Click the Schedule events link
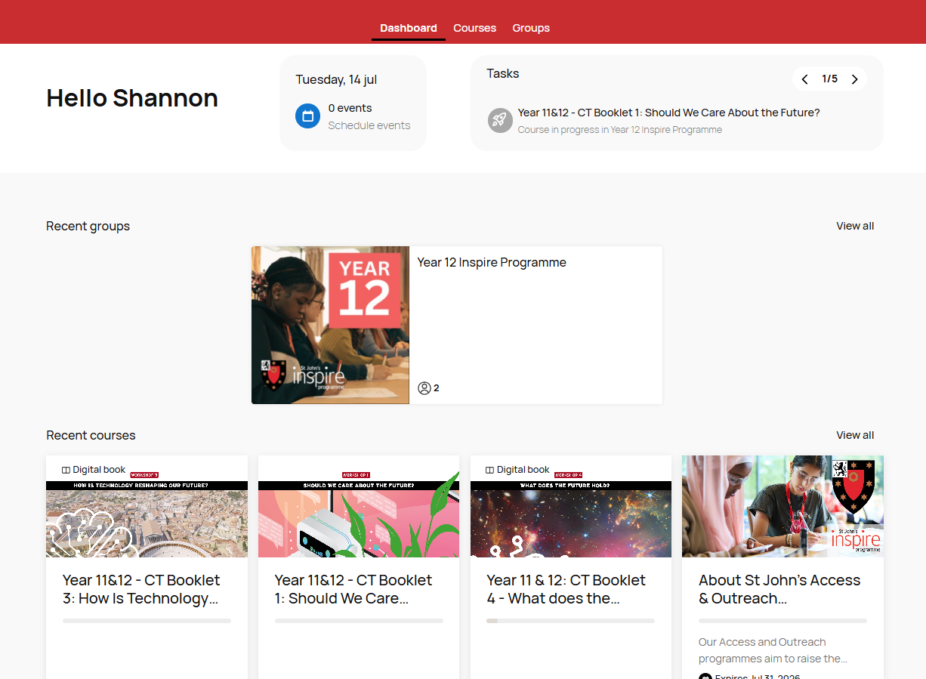Screen dimensions: 926x679 pyautogui.click(x=369, y=125)
